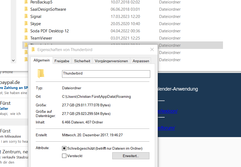This screenshot has width=241, height=167.
Task: Click the content value 6.466 Dateien, 407 Ordner
Action: click(82, 122)
